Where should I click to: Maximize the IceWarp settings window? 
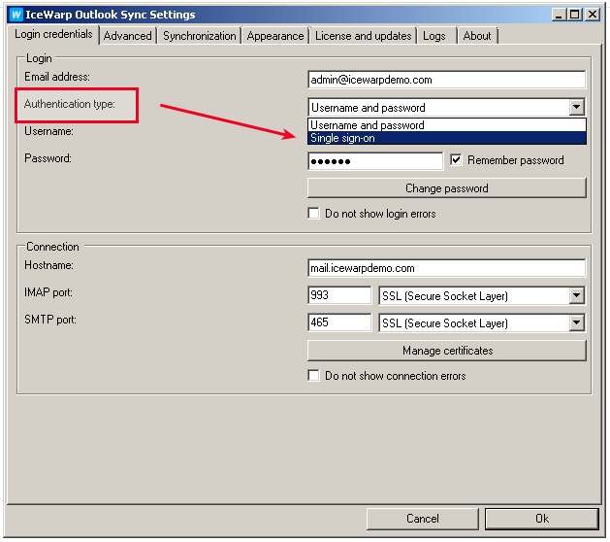[x=574, y=15]
